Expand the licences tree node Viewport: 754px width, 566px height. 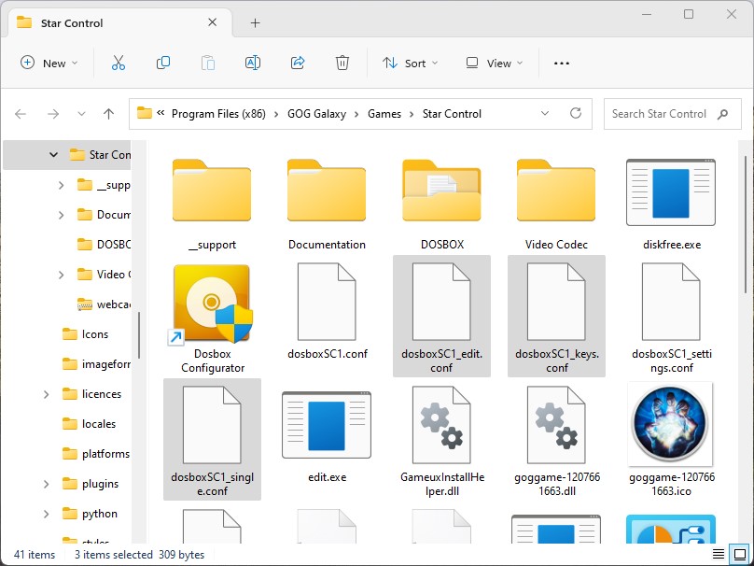click(46, 394)
